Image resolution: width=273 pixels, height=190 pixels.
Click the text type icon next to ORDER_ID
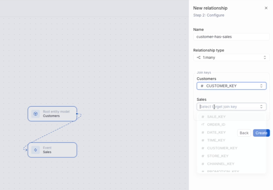click(203, 124)
